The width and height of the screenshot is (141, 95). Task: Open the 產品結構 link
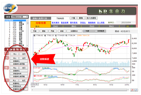(65, 23)
